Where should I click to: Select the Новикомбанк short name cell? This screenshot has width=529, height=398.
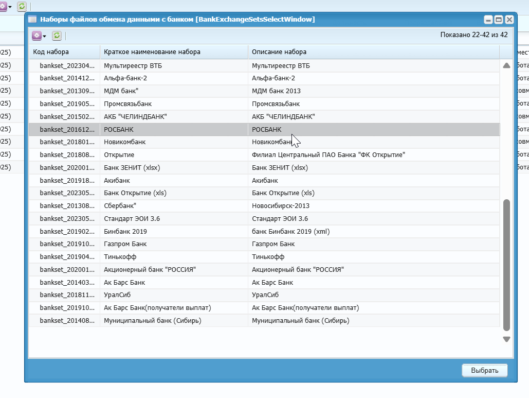[x=174, y=142]
